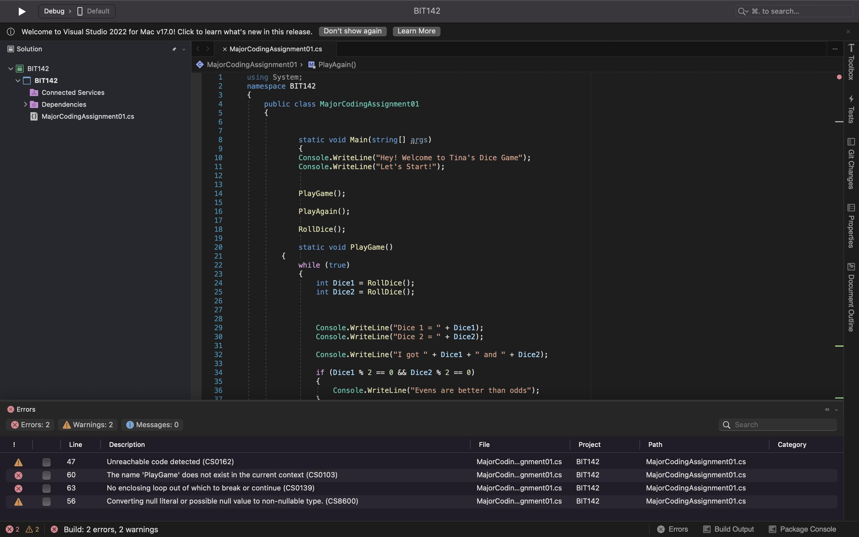Click Build: 2 errors, 2 warnings status

tap(111, 529)
